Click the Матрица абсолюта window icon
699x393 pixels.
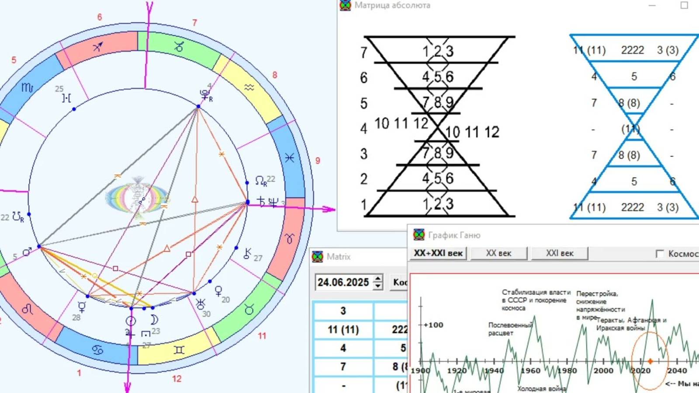pos(346,5)
